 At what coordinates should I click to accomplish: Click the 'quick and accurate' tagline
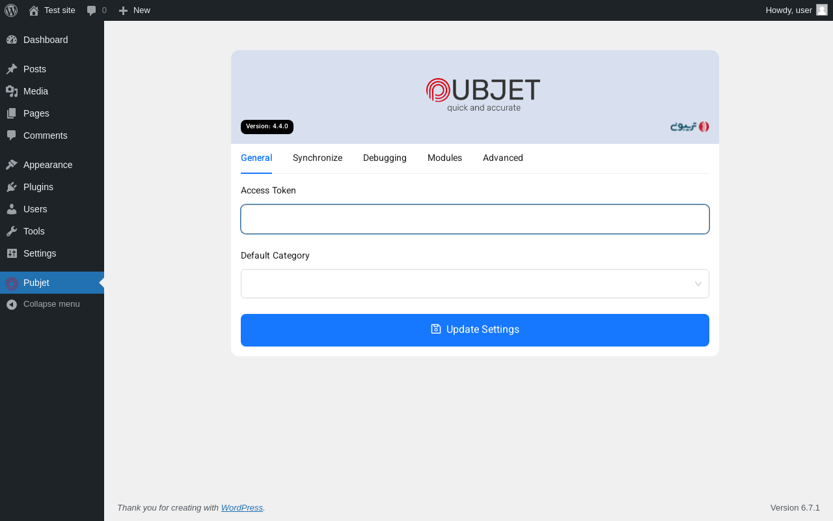click(x=484, y=108)
